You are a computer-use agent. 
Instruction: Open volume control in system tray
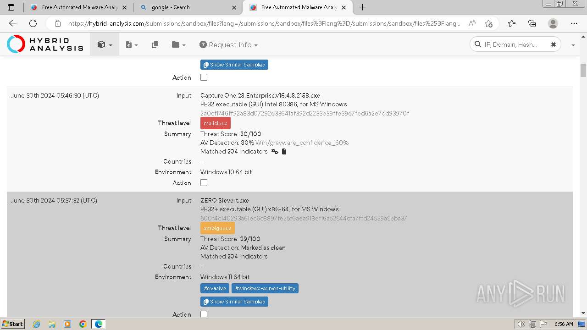pos(521,324)
